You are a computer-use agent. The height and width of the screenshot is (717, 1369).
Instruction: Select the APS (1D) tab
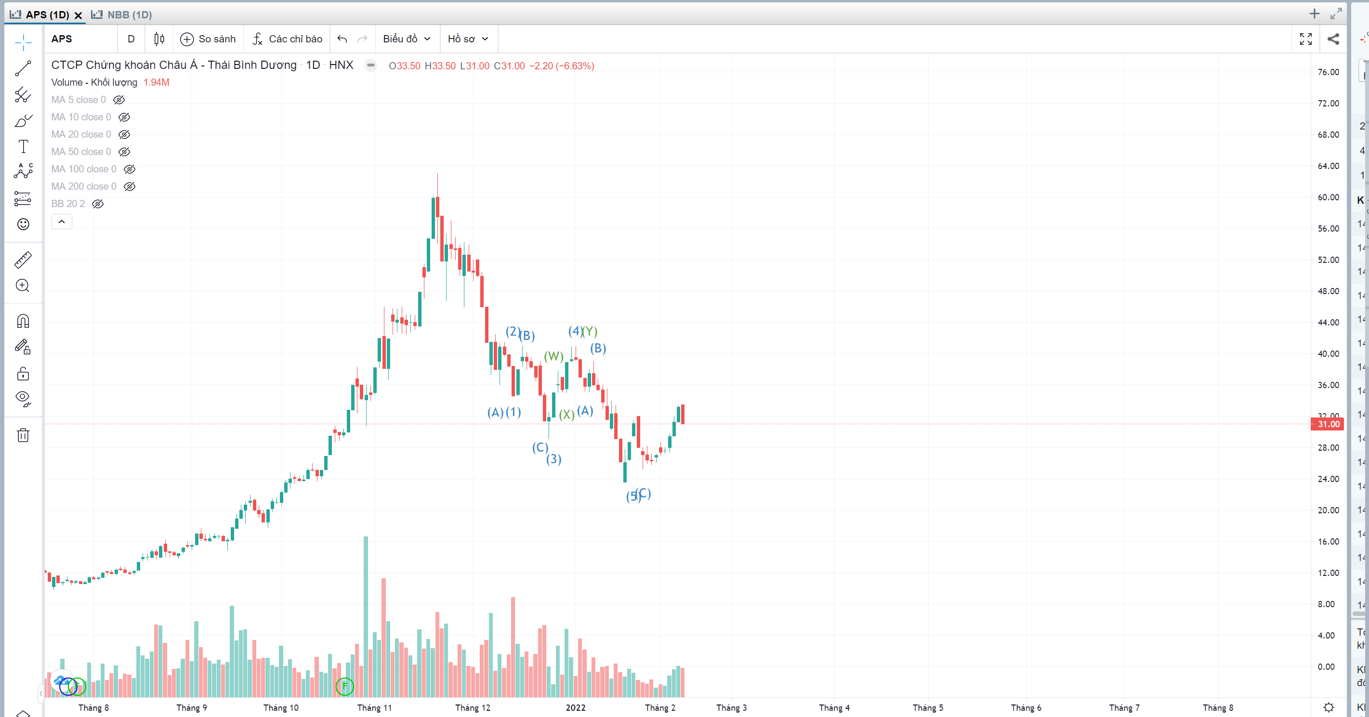click(41, 14)
